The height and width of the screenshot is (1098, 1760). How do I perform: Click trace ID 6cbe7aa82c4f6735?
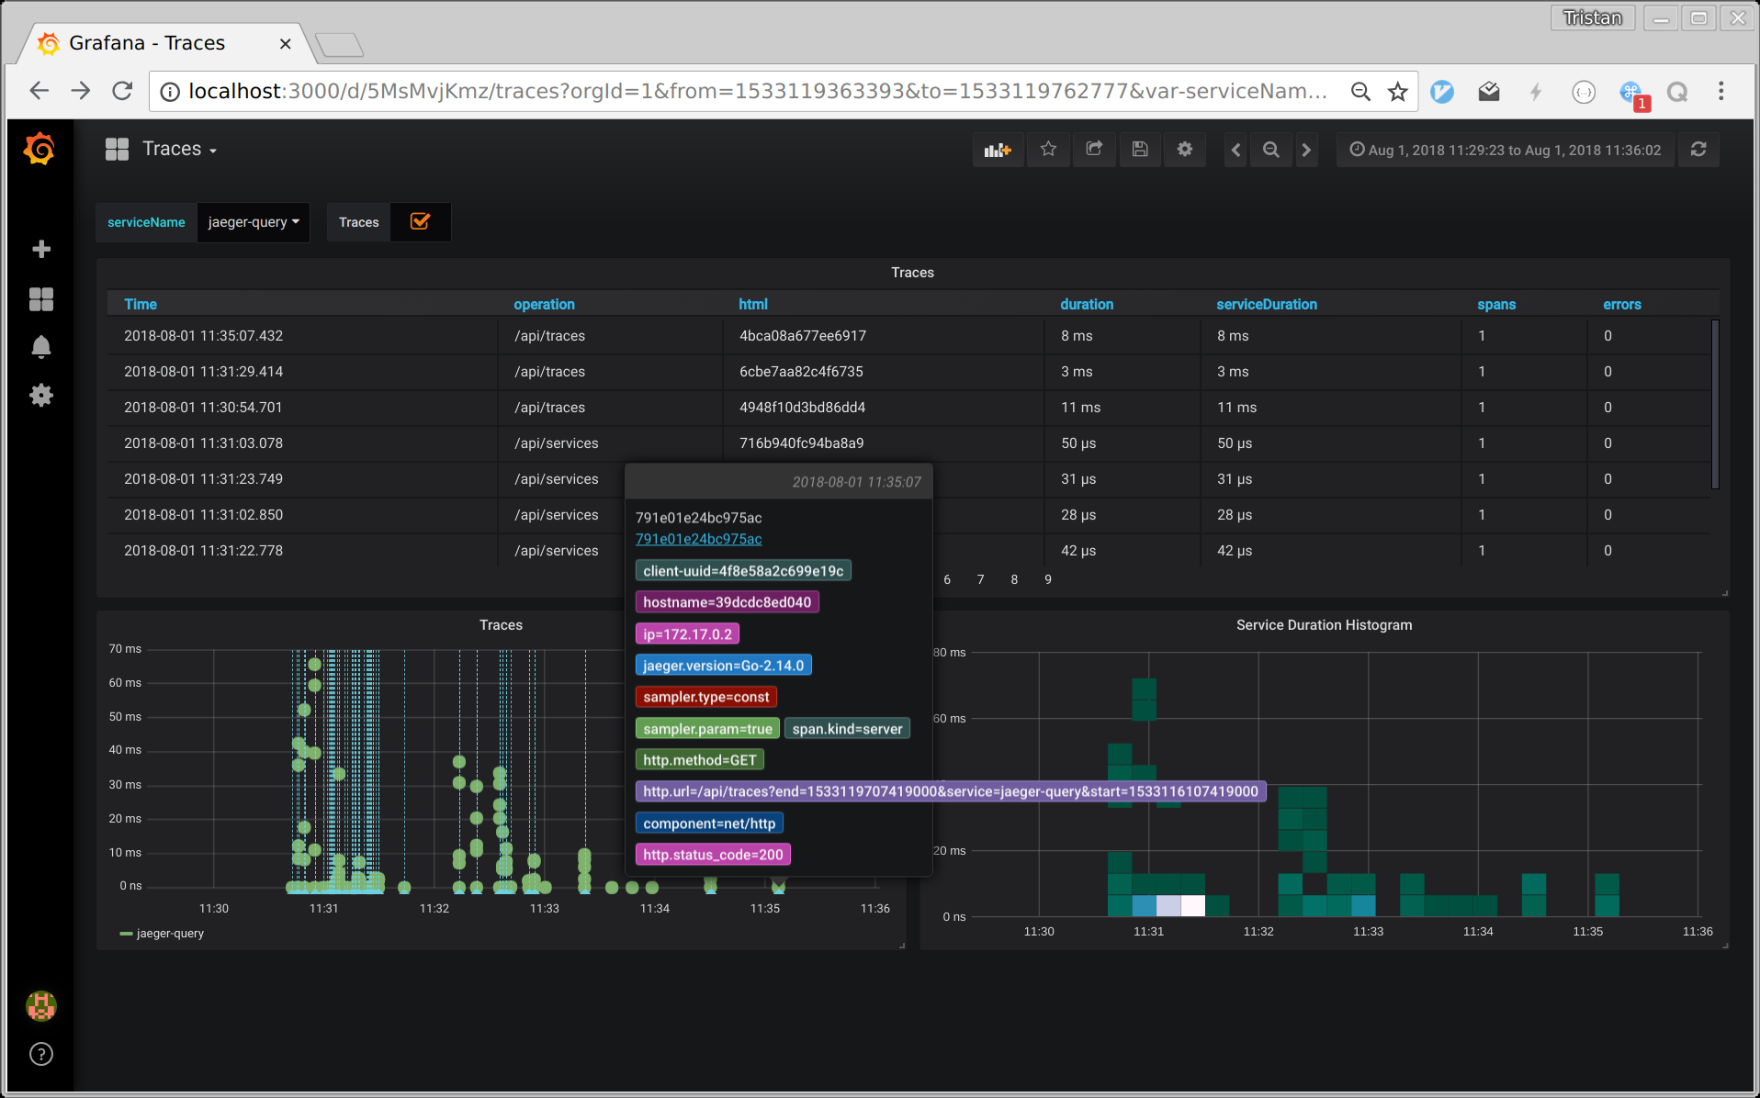click(x=801, y=372)
